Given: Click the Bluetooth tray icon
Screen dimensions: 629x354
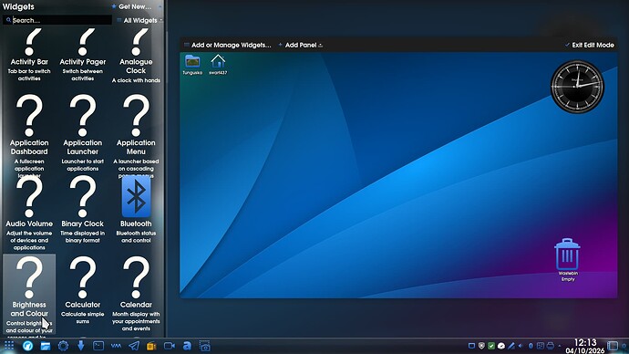Looking at the screenshot, I should pyautogui.click(x=531, y=346).
